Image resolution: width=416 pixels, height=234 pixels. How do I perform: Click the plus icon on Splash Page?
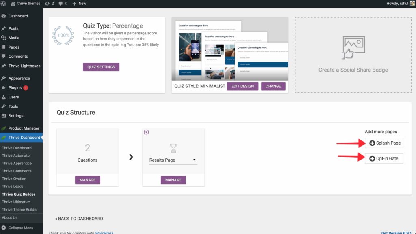pyautogui.click(x=372, y=143)
